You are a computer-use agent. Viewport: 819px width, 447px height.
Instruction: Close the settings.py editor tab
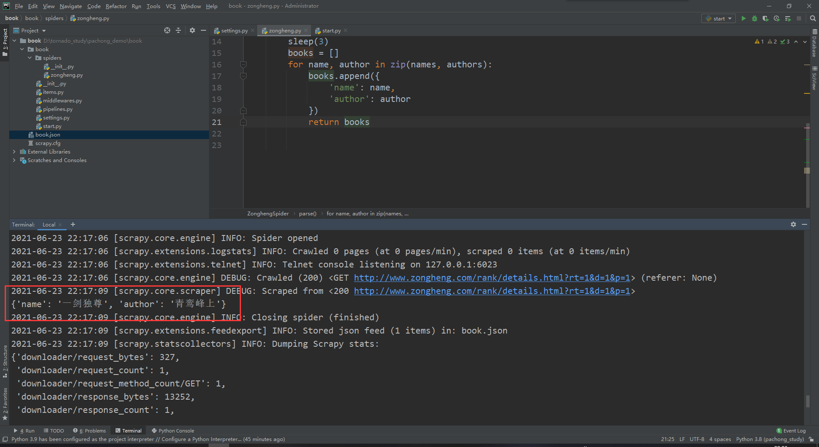point(253,30)
